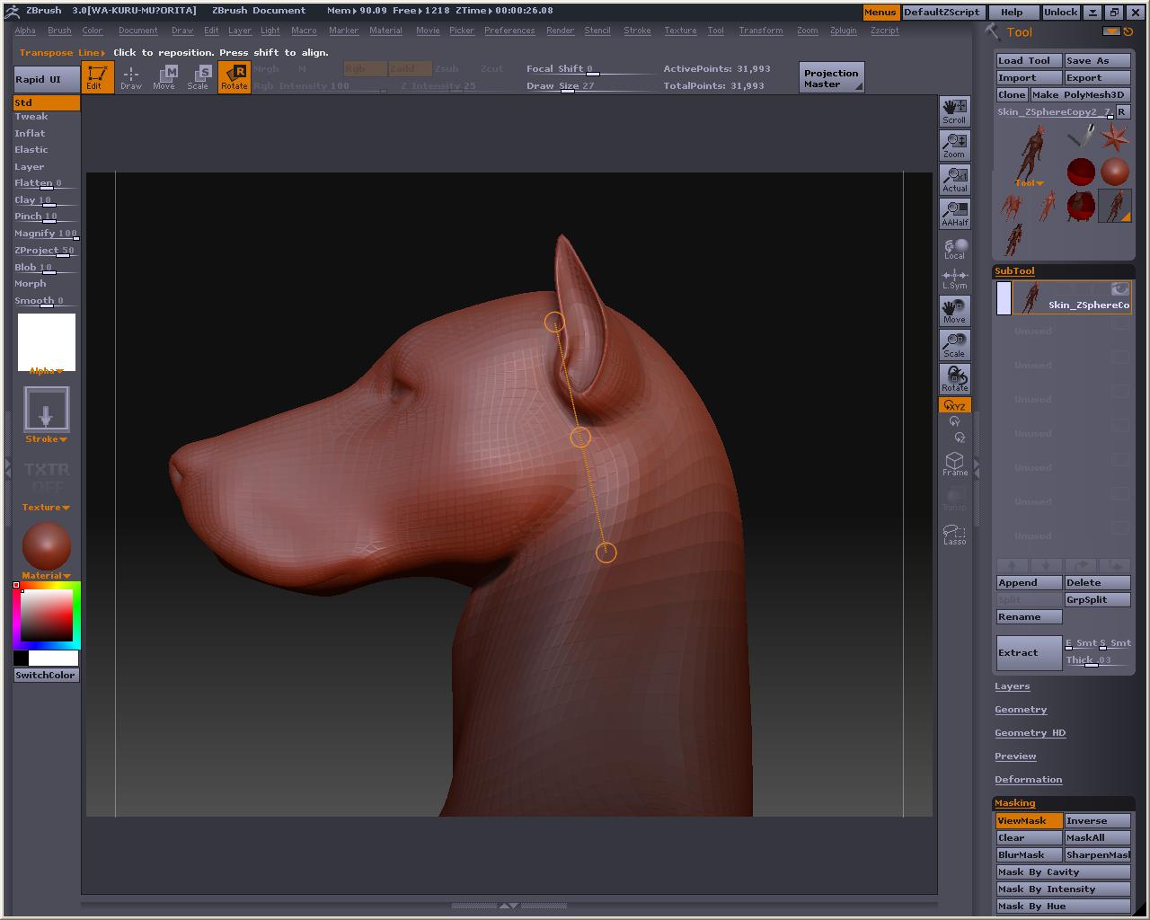The image size is (1150, 920).
Task: Click the Zoom canvas navigation icon
Action: coord(954,146)
